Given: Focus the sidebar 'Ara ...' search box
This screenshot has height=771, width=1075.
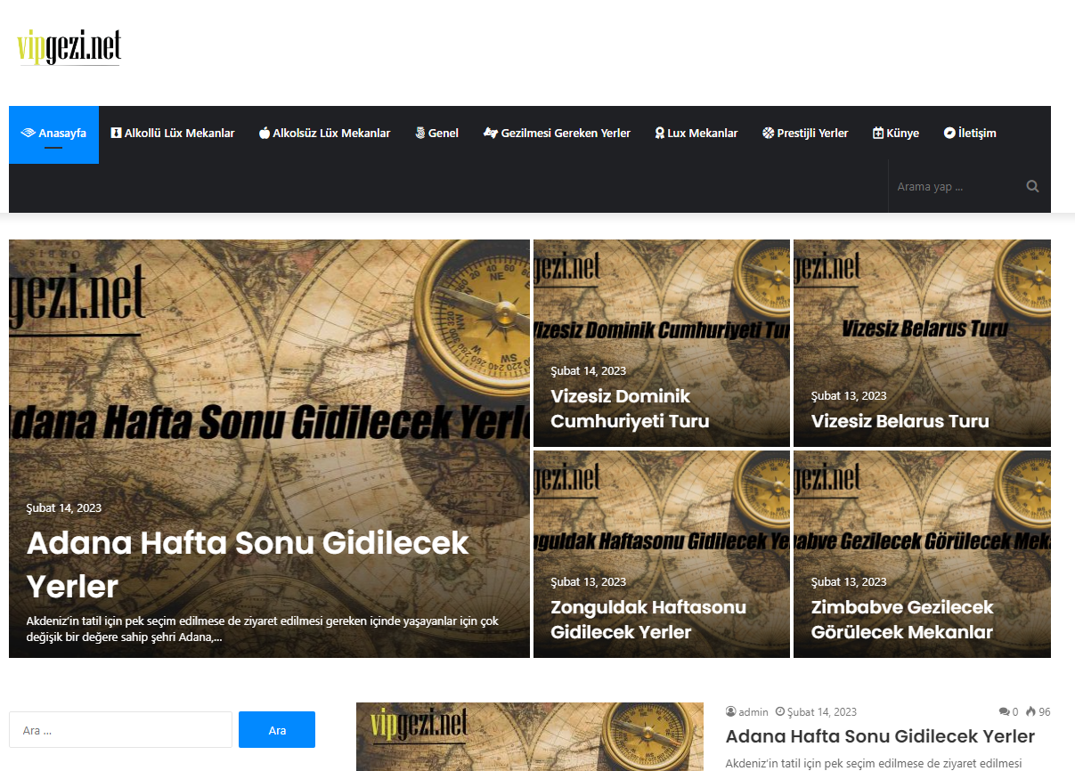Looking at the screenshot, I should pos(120,730).
